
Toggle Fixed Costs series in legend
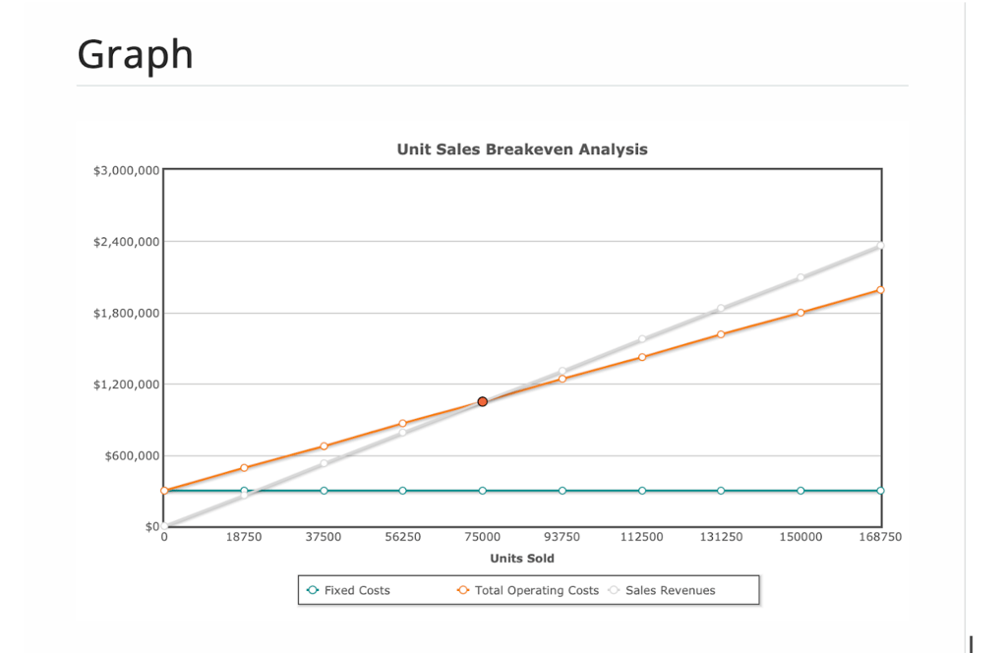pyautogui.click(x=349, y=590)
